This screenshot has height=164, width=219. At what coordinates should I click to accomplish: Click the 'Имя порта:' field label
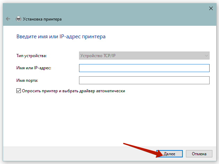point(27,80)
